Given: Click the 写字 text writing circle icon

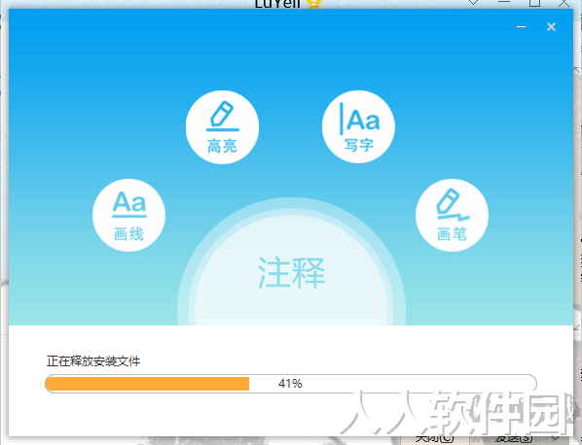Looking at the screenshot, I should coord(358,126).
